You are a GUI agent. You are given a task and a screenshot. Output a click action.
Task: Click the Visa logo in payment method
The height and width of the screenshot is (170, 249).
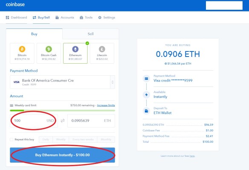pyautogui.click(x=16, y=82)
